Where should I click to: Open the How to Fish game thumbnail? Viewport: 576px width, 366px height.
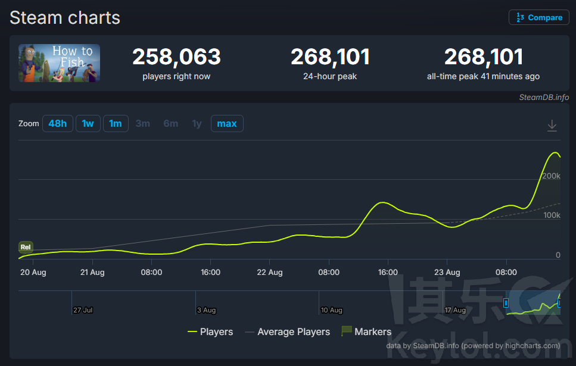tap(59, 62)
